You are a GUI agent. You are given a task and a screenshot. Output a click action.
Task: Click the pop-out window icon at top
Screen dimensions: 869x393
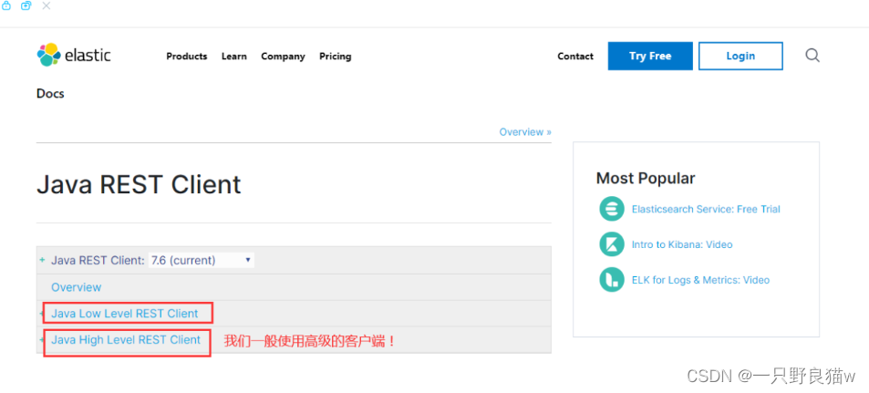(x=26, y=5)
